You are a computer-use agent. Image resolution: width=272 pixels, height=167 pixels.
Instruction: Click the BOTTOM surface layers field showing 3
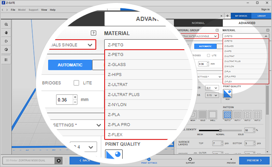pos(249,143)
